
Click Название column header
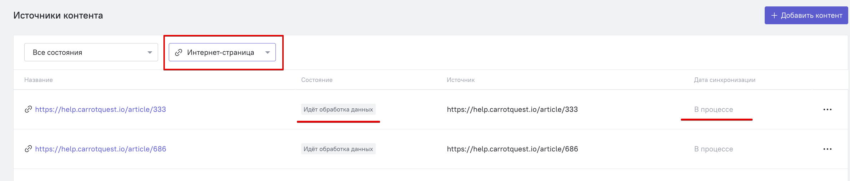[39, 80]
